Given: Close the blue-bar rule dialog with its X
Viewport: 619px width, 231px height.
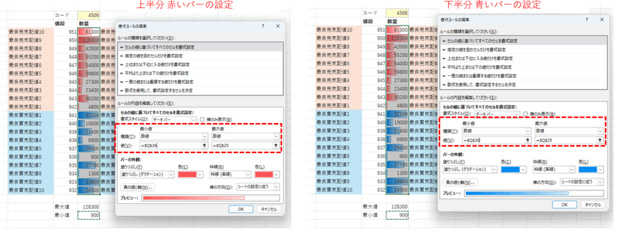Looking at the screenshot, I should 601,19.
